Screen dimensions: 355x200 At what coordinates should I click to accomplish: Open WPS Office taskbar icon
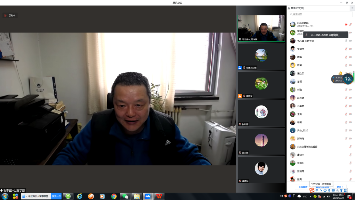coord(159,196)
